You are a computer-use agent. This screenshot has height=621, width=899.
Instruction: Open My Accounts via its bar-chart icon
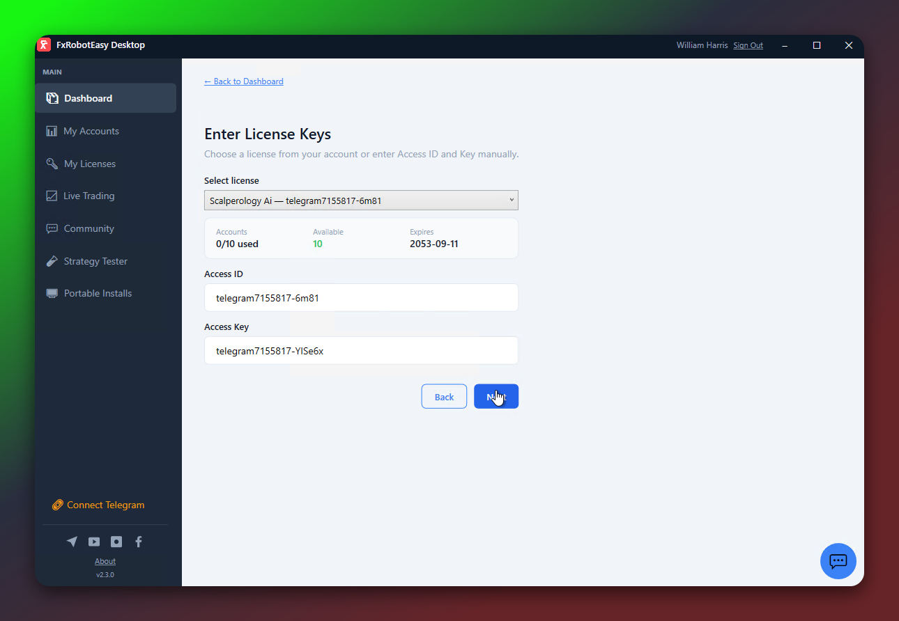(x=52, y=130)
